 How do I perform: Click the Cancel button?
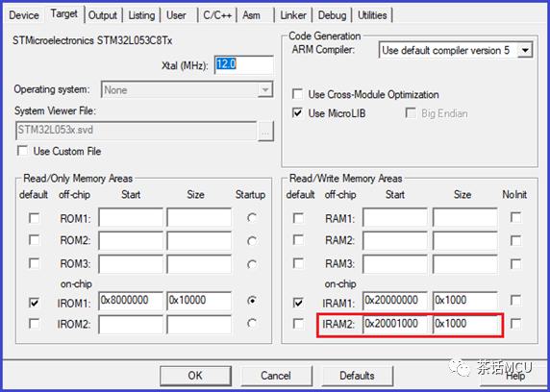coord(276,376)
